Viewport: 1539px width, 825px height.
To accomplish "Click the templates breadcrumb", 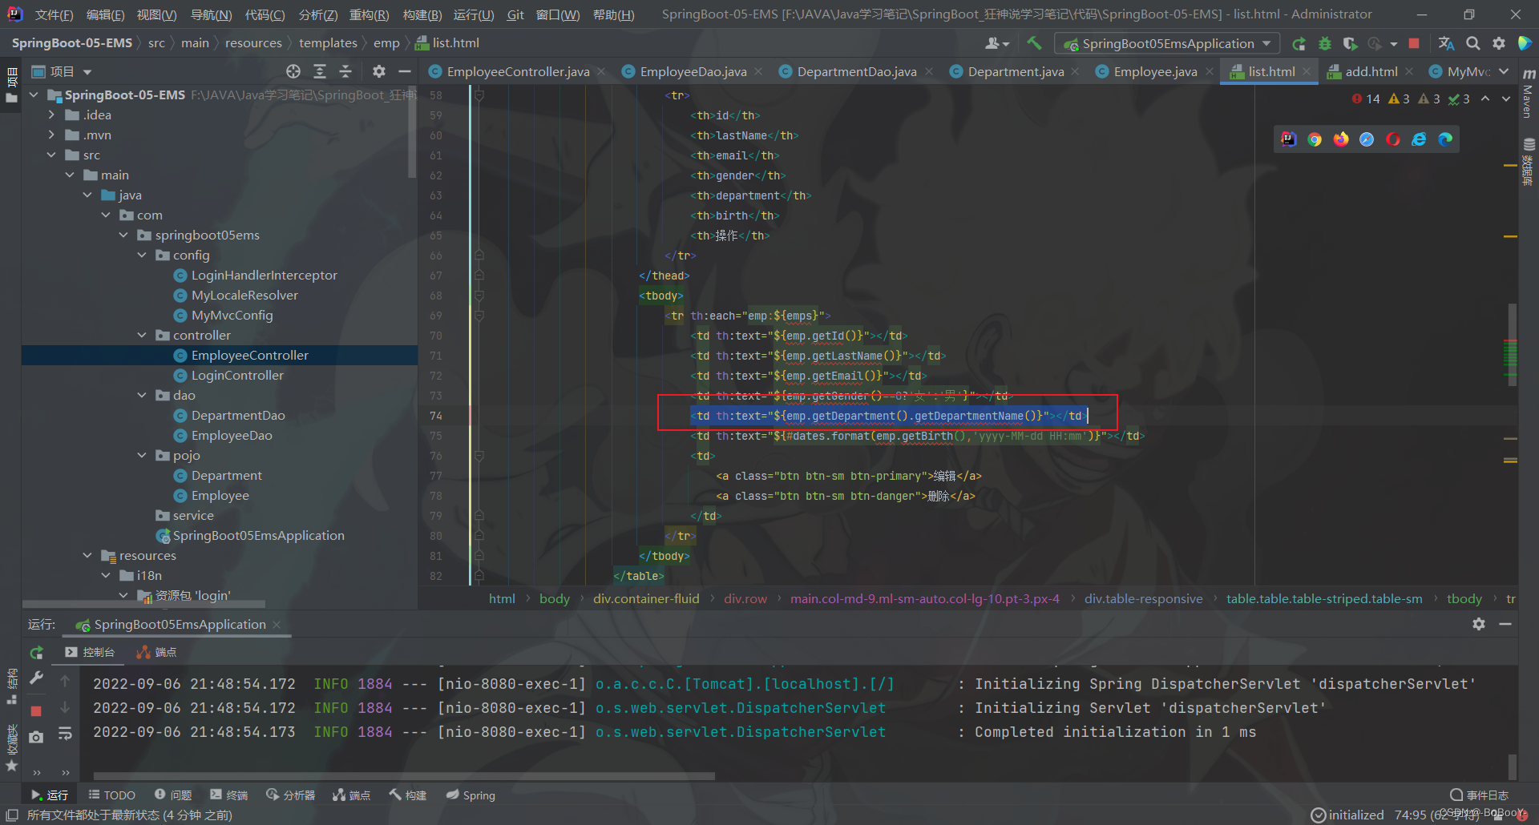I will (x=328, y=43).
